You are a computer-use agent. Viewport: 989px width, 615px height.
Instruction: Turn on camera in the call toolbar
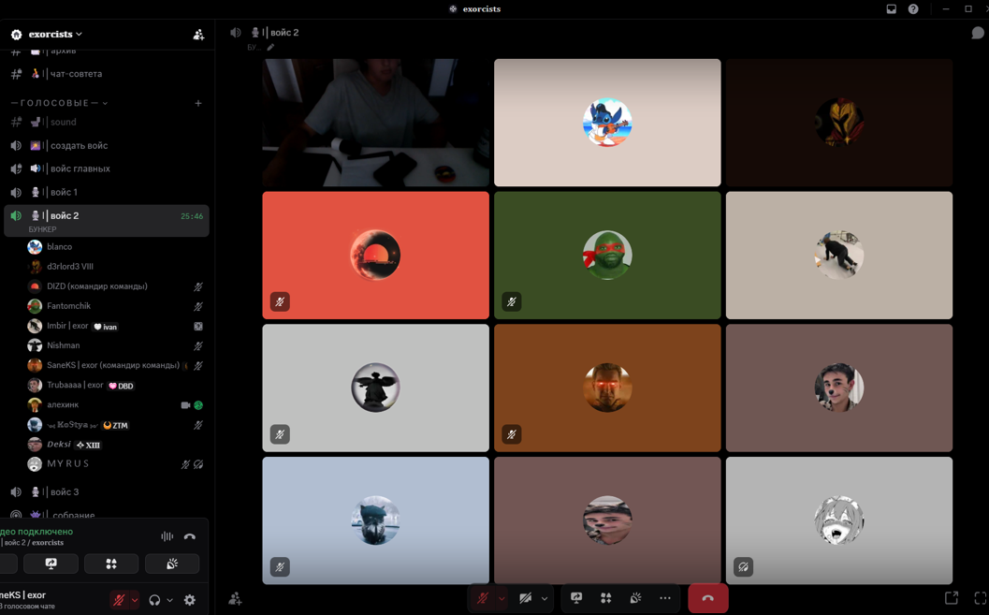(x=526, y=598)
